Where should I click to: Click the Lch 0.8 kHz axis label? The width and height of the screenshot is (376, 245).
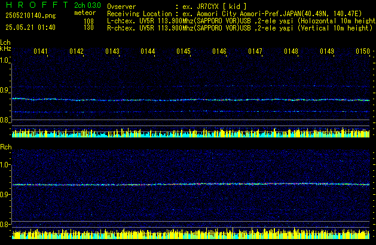click(4, 120)
